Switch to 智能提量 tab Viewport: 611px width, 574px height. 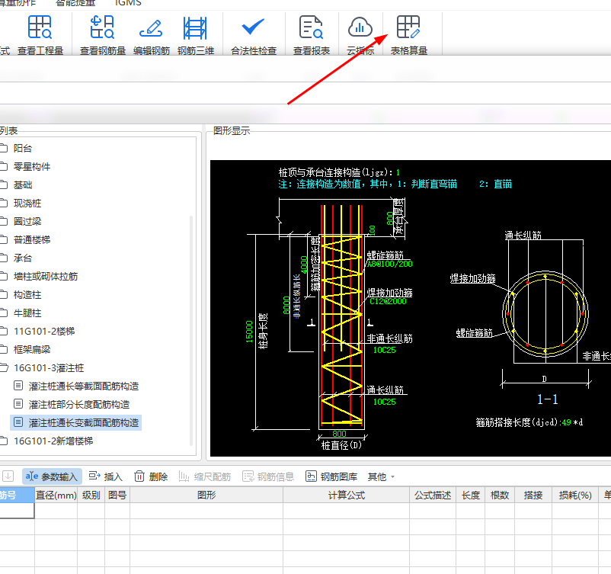[x=75, y=3]
